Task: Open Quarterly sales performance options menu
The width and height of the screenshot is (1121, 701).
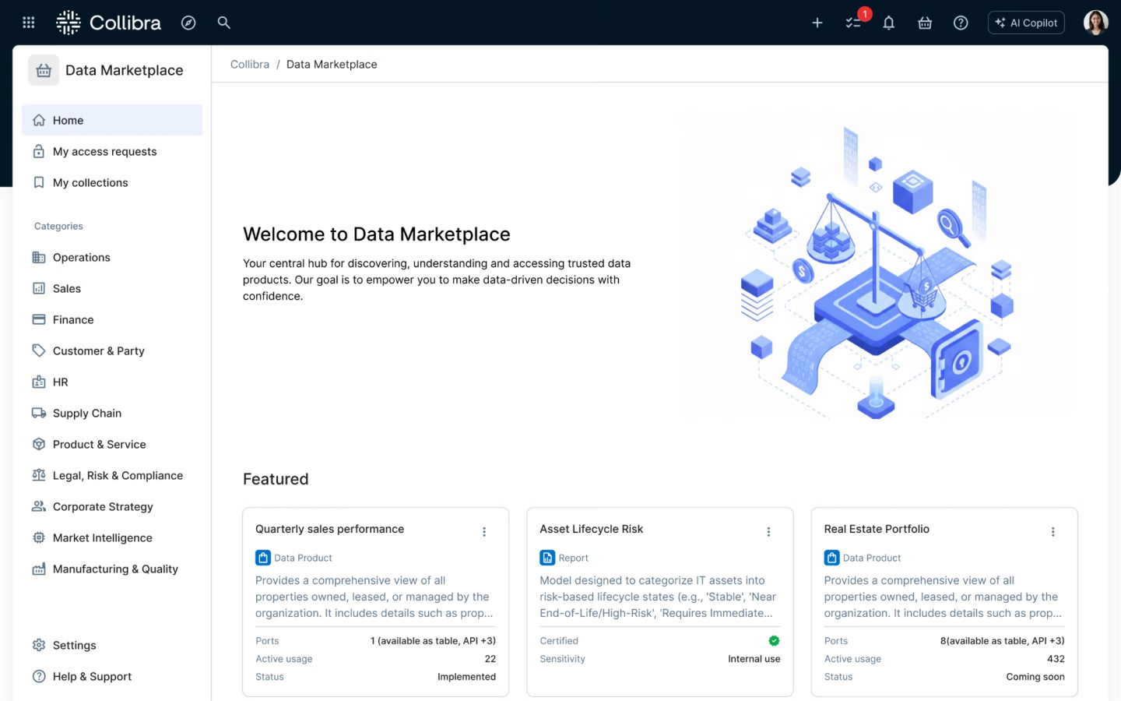Action: [x=484, y=531]
